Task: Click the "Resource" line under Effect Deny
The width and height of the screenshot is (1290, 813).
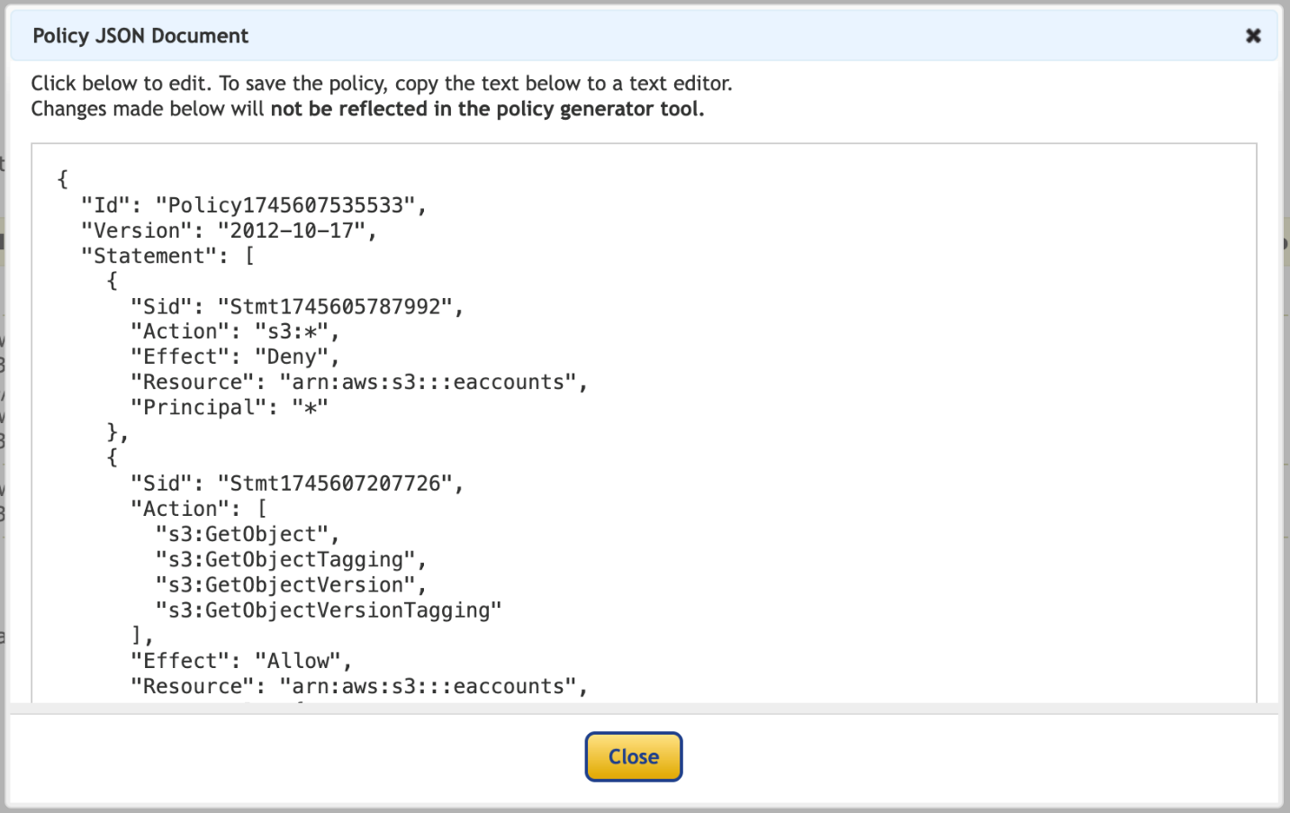Action: (x=359, y=382)
